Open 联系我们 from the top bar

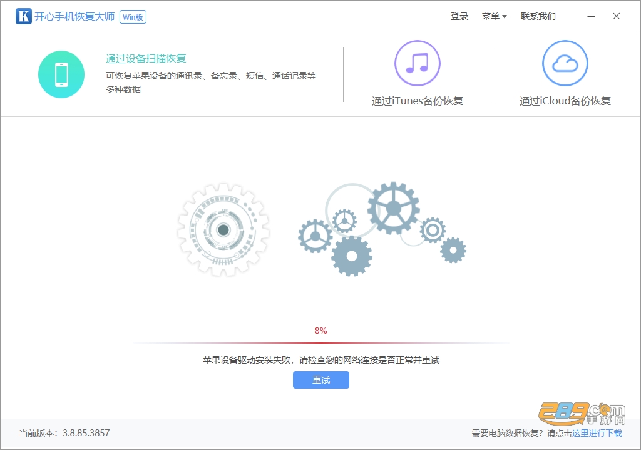point(538,16)
